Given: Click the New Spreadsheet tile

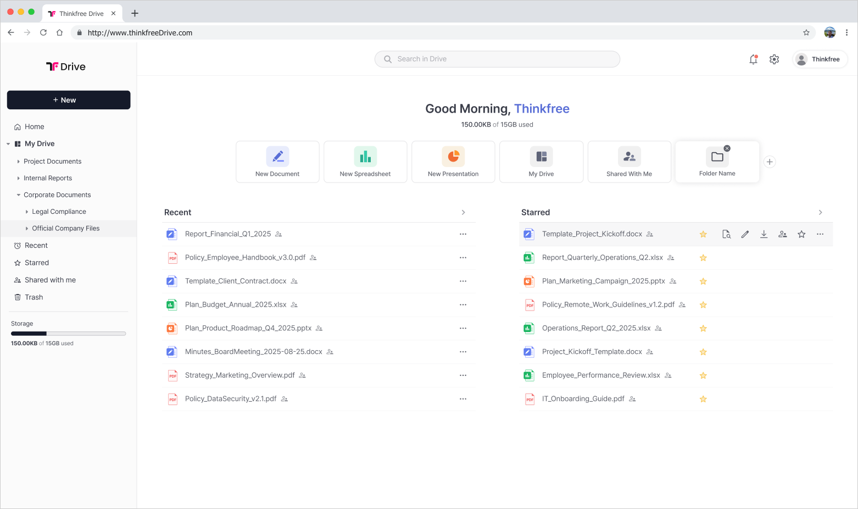Looking at the screenshot, I should point(365,162).
